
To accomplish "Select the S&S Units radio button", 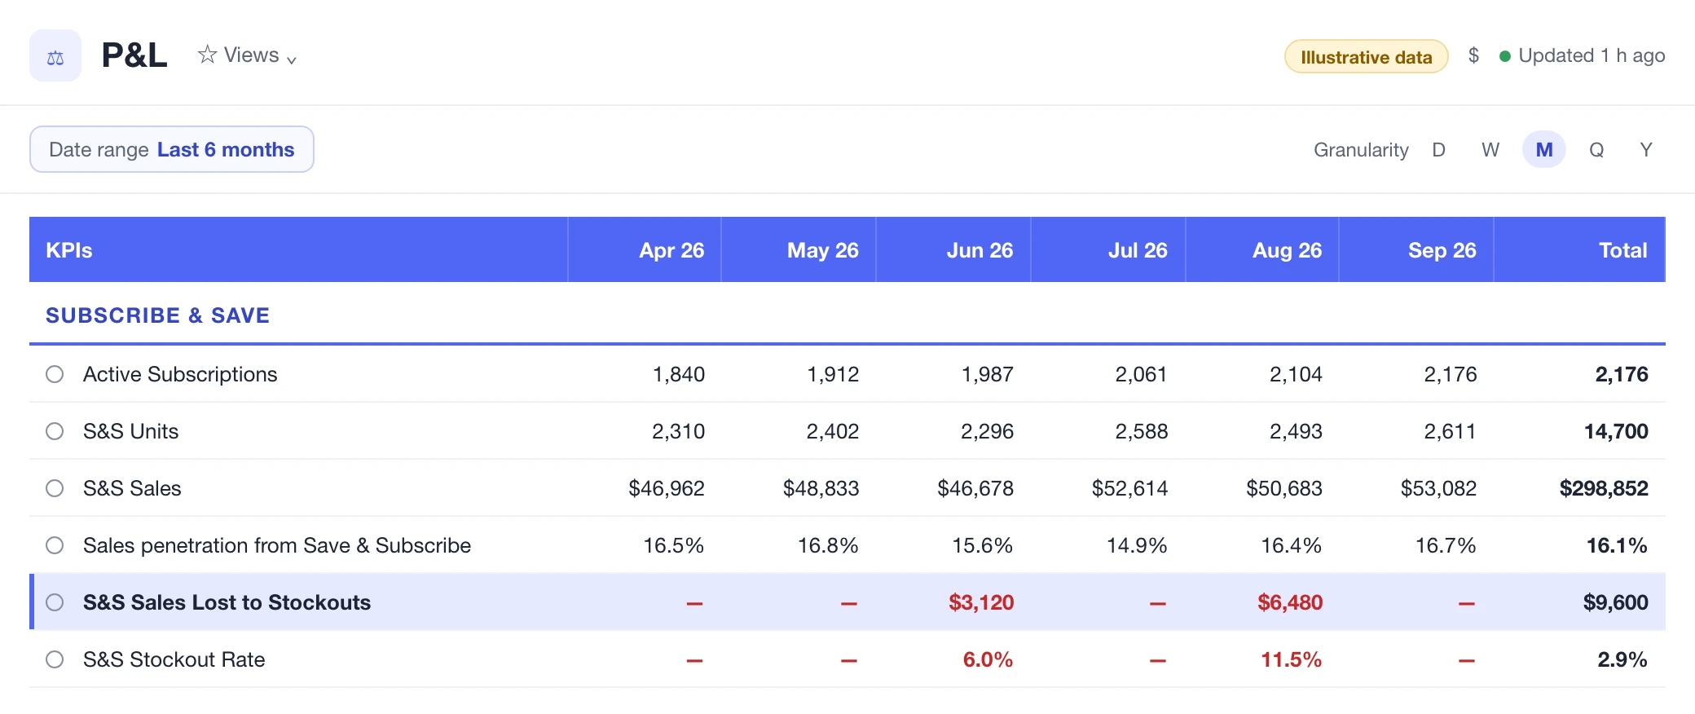I will [55, 431].
